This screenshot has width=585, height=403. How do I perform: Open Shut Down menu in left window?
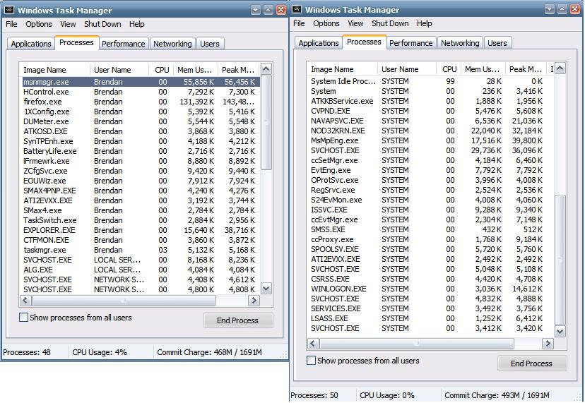[x=102, y=24]
